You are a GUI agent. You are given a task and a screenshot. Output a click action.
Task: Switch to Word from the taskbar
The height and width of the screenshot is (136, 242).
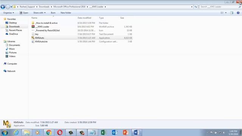pos(137,133)
